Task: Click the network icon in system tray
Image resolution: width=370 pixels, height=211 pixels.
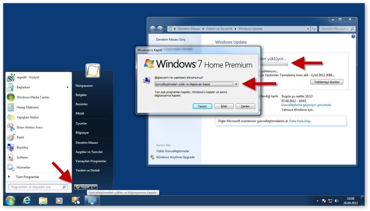Action: pyautogui.click(x=330, y=201)
